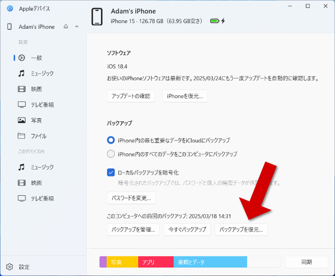This screenshot has width=335, height=276.
Task: Click film icon for 映画 under 設定
Action: click(x=22, y=89)
